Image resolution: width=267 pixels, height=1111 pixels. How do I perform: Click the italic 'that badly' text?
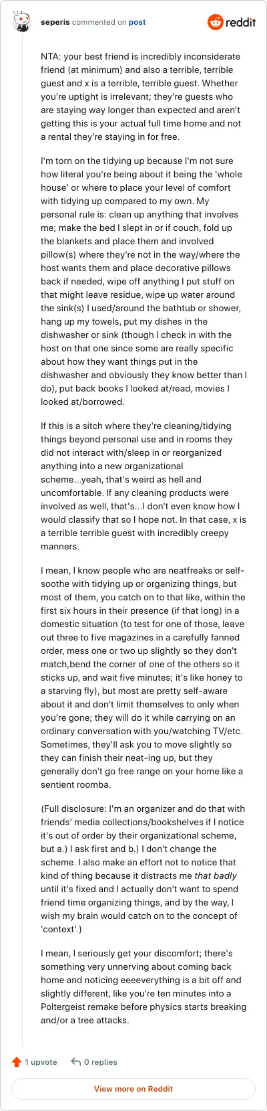(216, 875)
